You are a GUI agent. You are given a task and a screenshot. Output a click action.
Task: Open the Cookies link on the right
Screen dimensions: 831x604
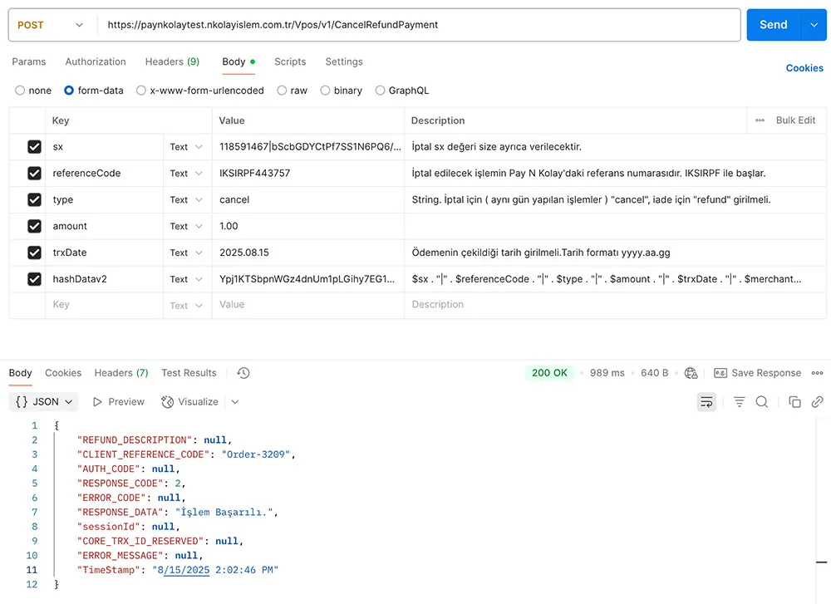click(x=804, y=68)
